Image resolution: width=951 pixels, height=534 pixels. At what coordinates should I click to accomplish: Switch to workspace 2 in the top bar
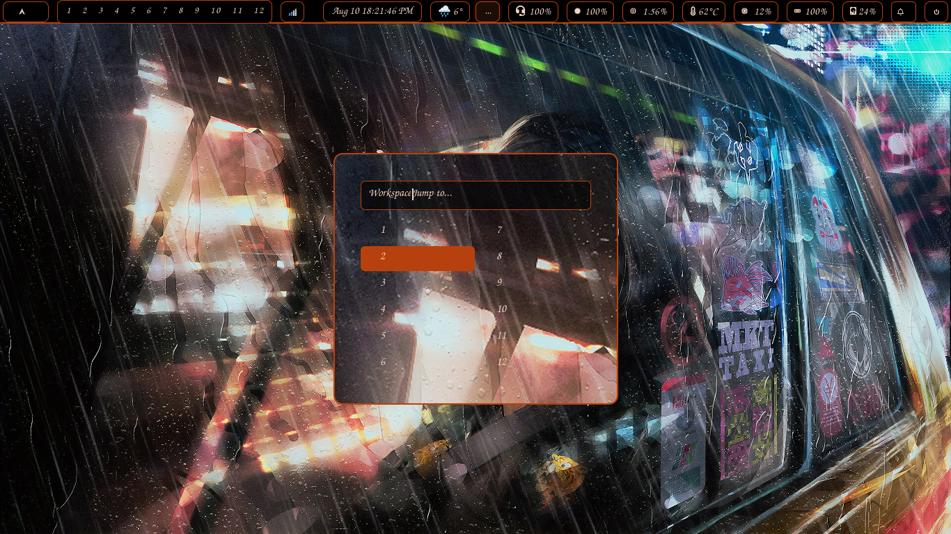(85, 11)
